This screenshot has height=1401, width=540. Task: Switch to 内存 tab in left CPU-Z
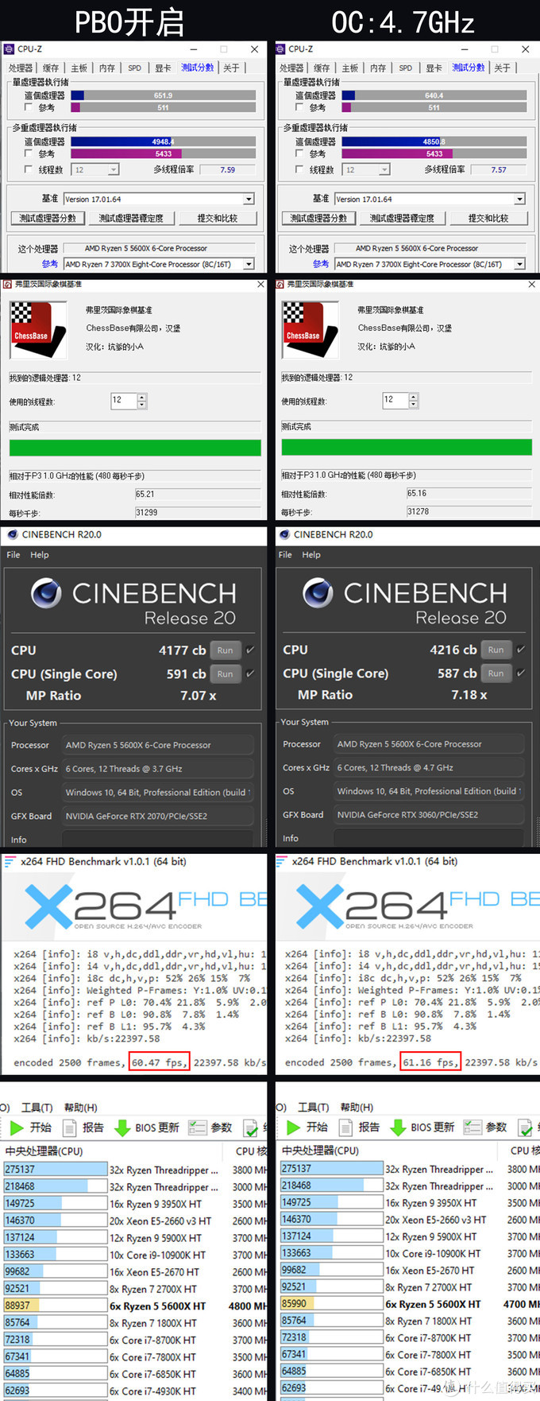(x=107, y=68)
